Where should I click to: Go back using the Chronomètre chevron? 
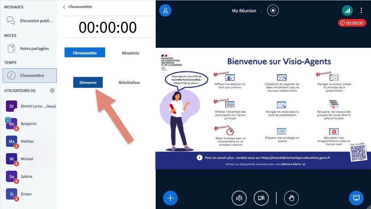tap(64, 7)
